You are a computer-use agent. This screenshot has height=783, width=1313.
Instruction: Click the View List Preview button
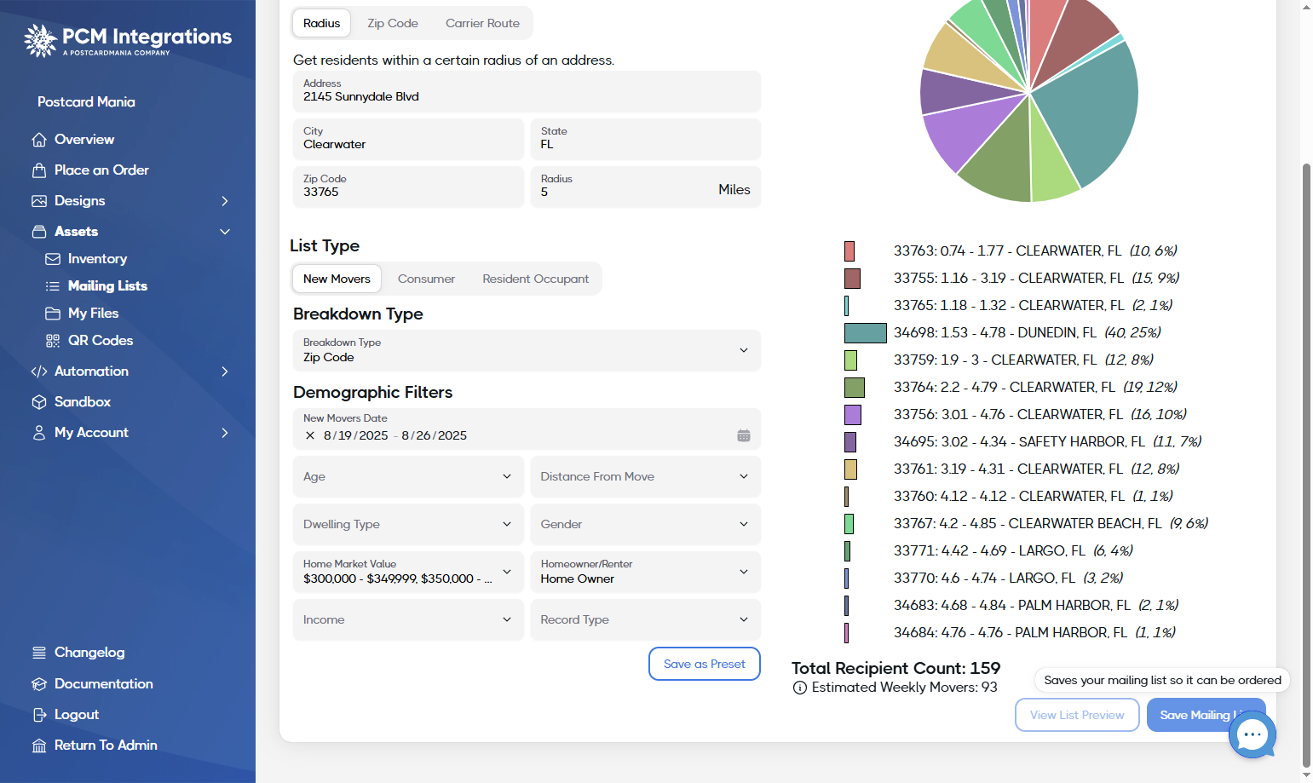[x=1077, y=715]
